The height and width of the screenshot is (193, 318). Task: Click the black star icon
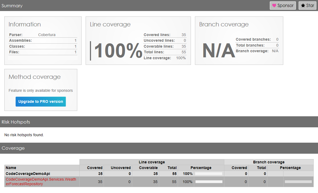point(303,5)
